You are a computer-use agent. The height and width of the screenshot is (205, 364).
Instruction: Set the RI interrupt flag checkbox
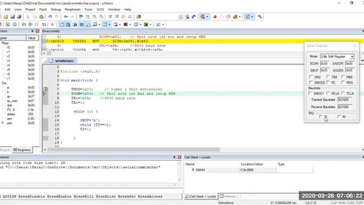point(339,117)
